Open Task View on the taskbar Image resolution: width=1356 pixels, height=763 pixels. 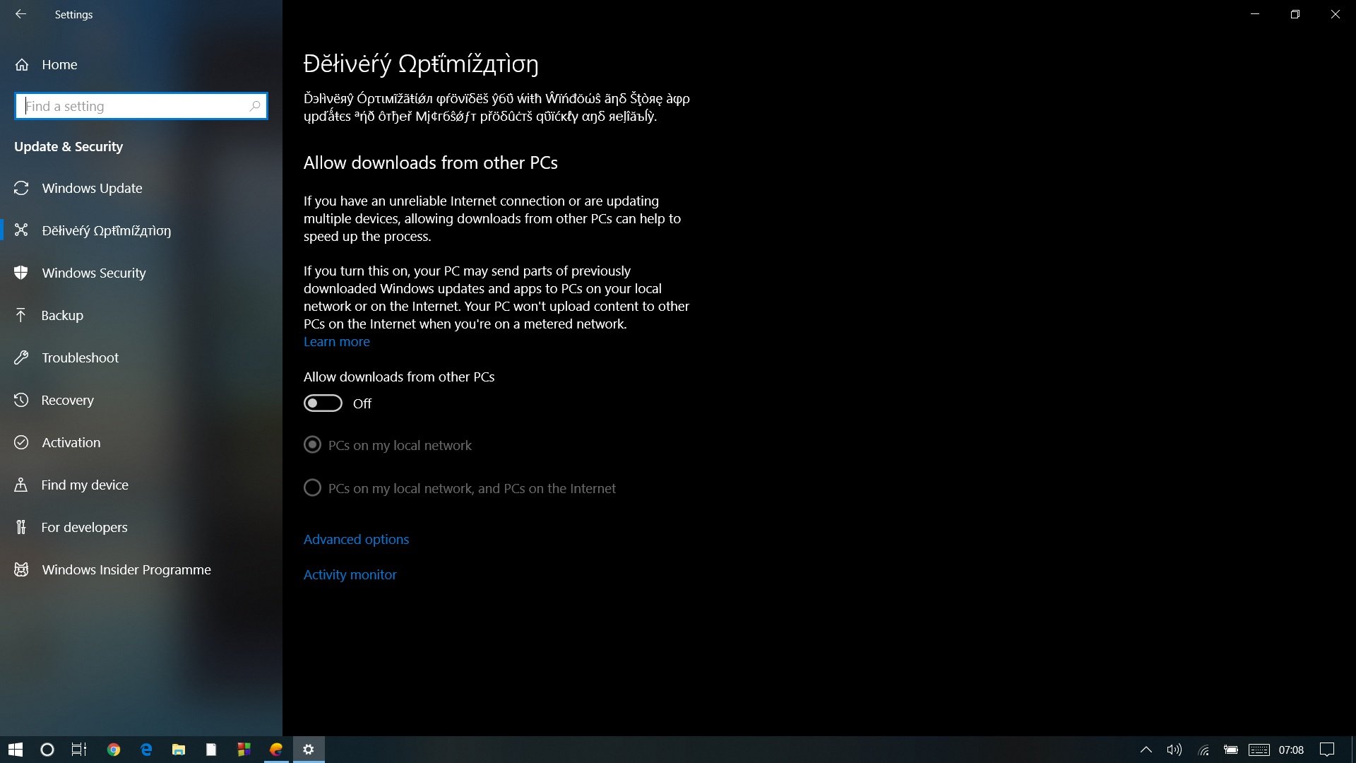[79, 750]
